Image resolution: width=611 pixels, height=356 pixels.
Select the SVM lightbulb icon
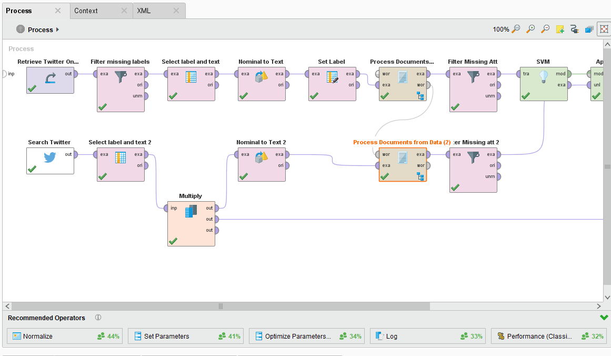[544, 77]
